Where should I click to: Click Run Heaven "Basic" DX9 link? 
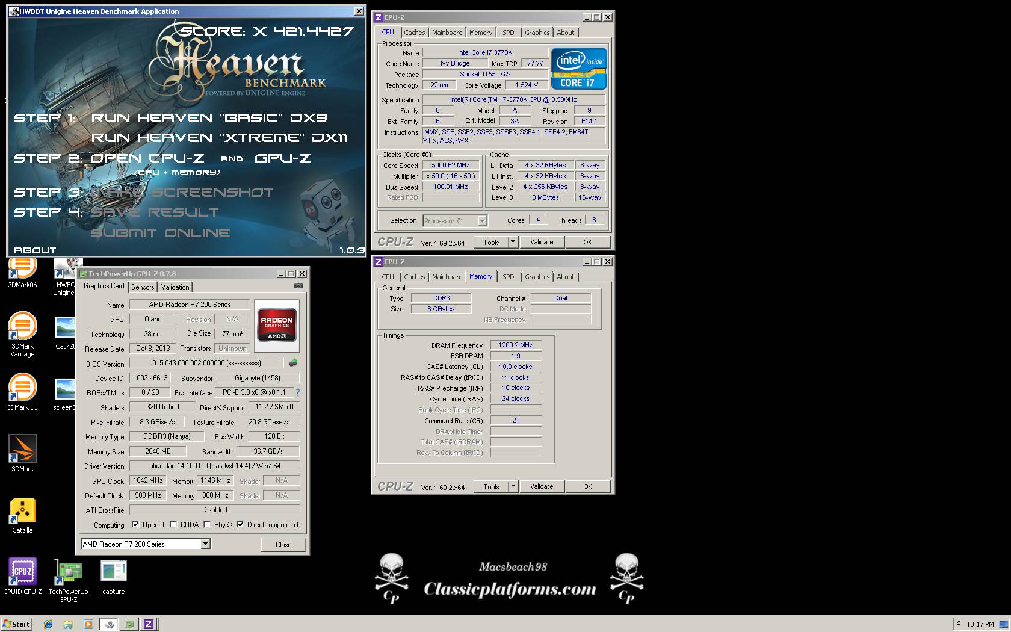[x=209, y=118]
